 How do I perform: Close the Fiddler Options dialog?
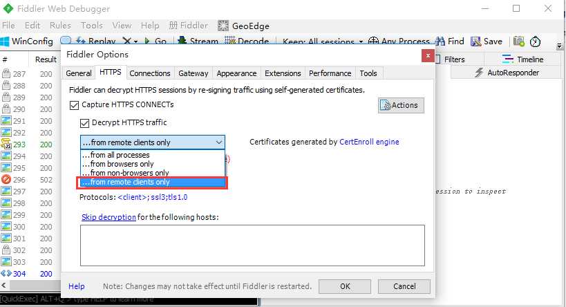(x=428, y=55)
